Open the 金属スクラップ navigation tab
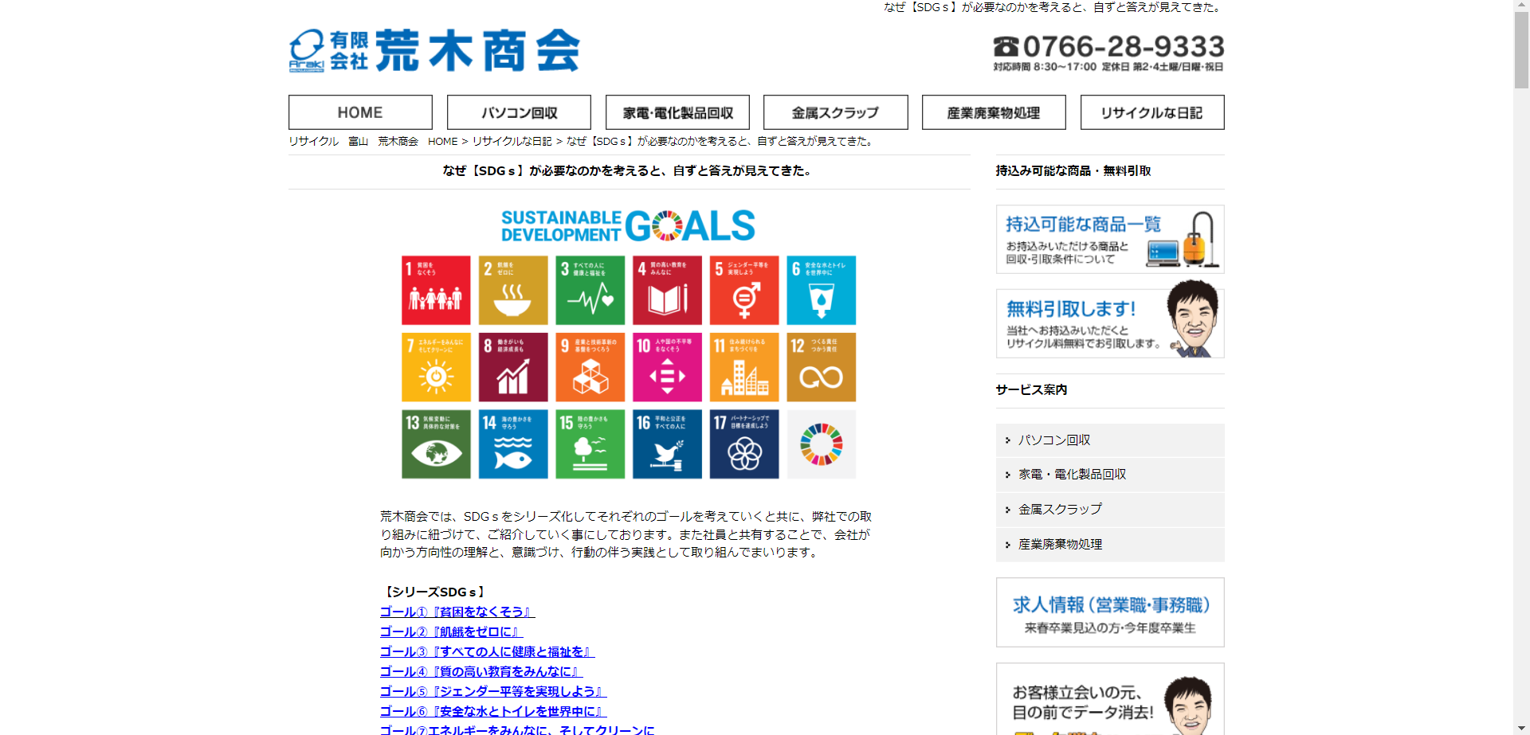Viewport: 1530px width, 735px height. pyautogui.click(x=835, y=112)
